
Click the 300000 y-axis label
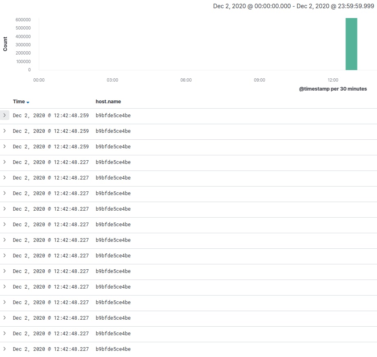coord(23,45)
